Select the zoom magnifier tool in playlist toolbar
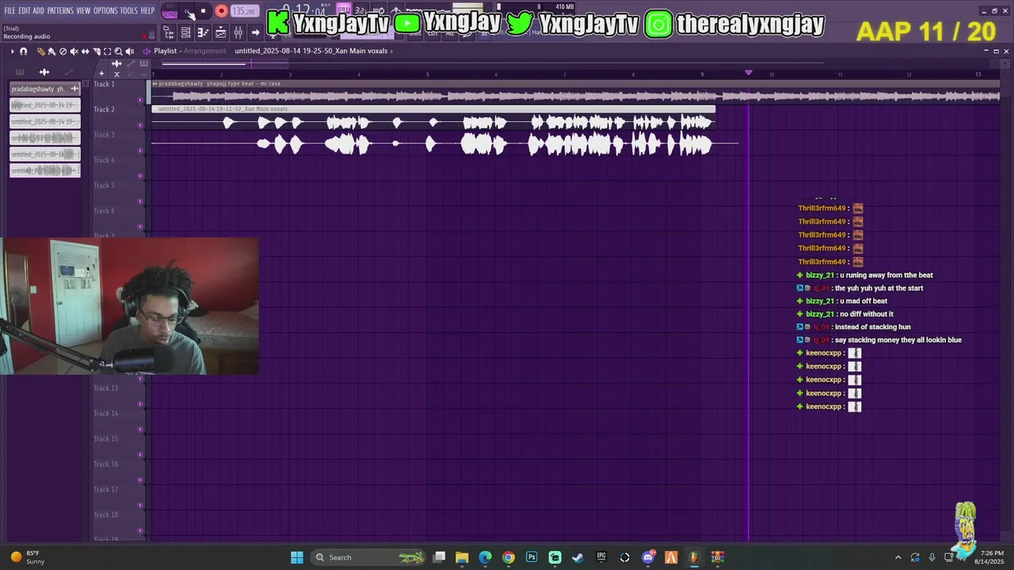Viewport: 1014px width, 570px height. coord(119,51)
